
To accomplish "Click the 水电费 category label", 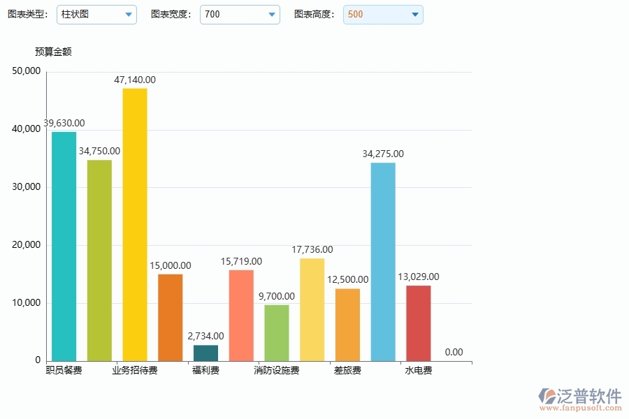I will [418, 369].
